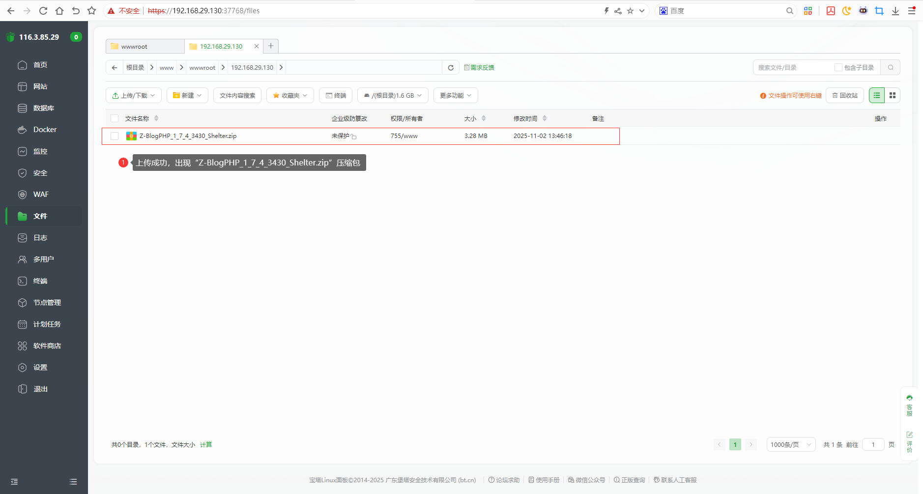
Task: Open the 数据库 database sidebar item
Action: [43, 108]
